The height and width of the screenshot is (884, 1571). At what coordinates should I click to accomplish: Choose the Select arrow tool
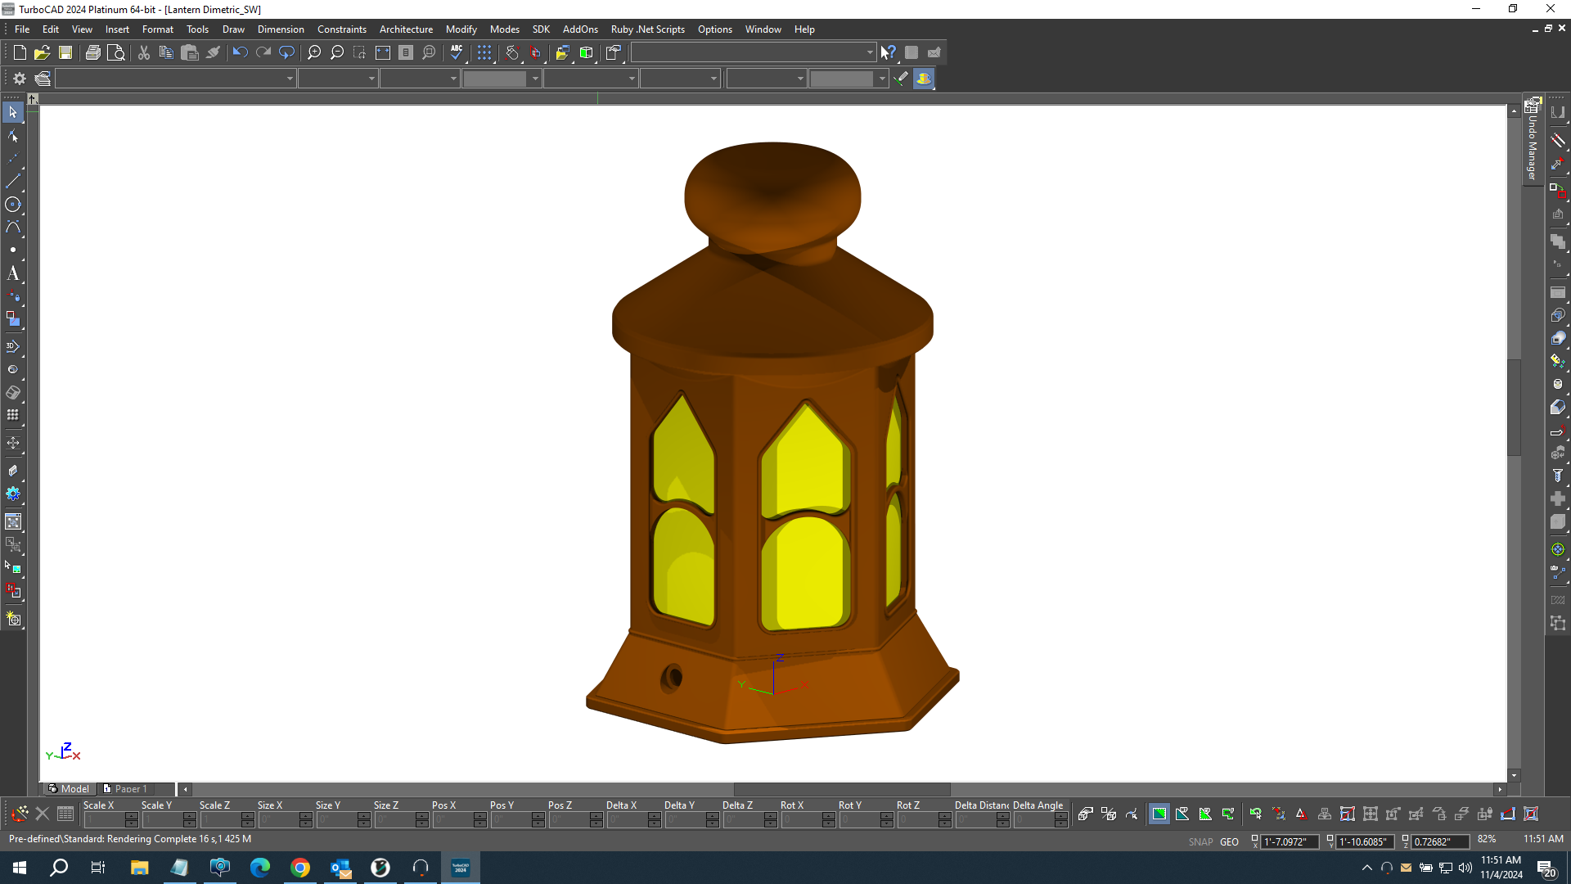click(13, 112)
